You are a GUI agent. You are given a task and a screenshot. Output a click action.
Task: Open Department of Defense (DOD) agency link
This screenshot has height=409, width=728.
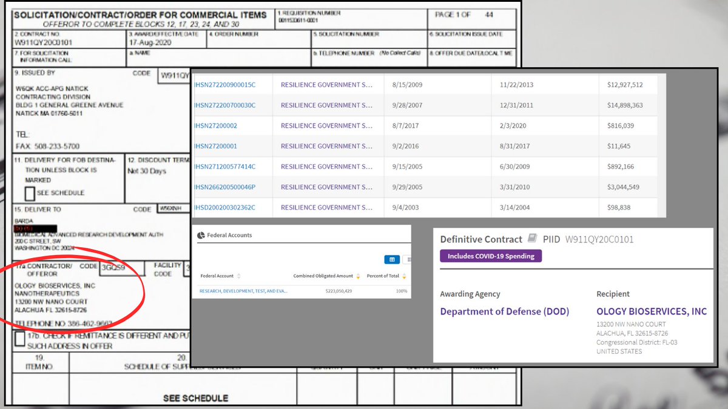coord(504,311)
